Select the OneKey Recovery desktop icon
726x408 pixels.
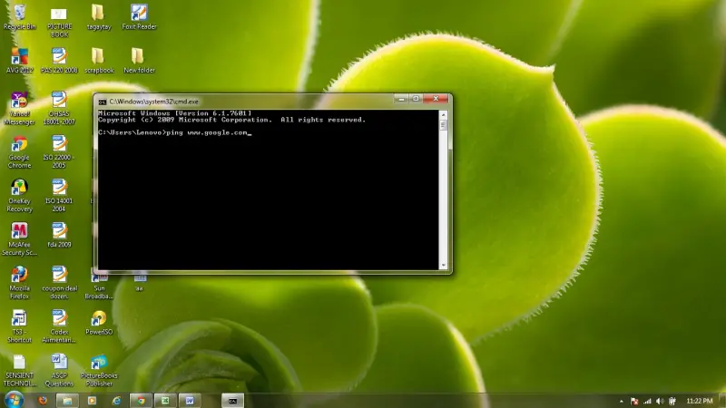[19, 196]
